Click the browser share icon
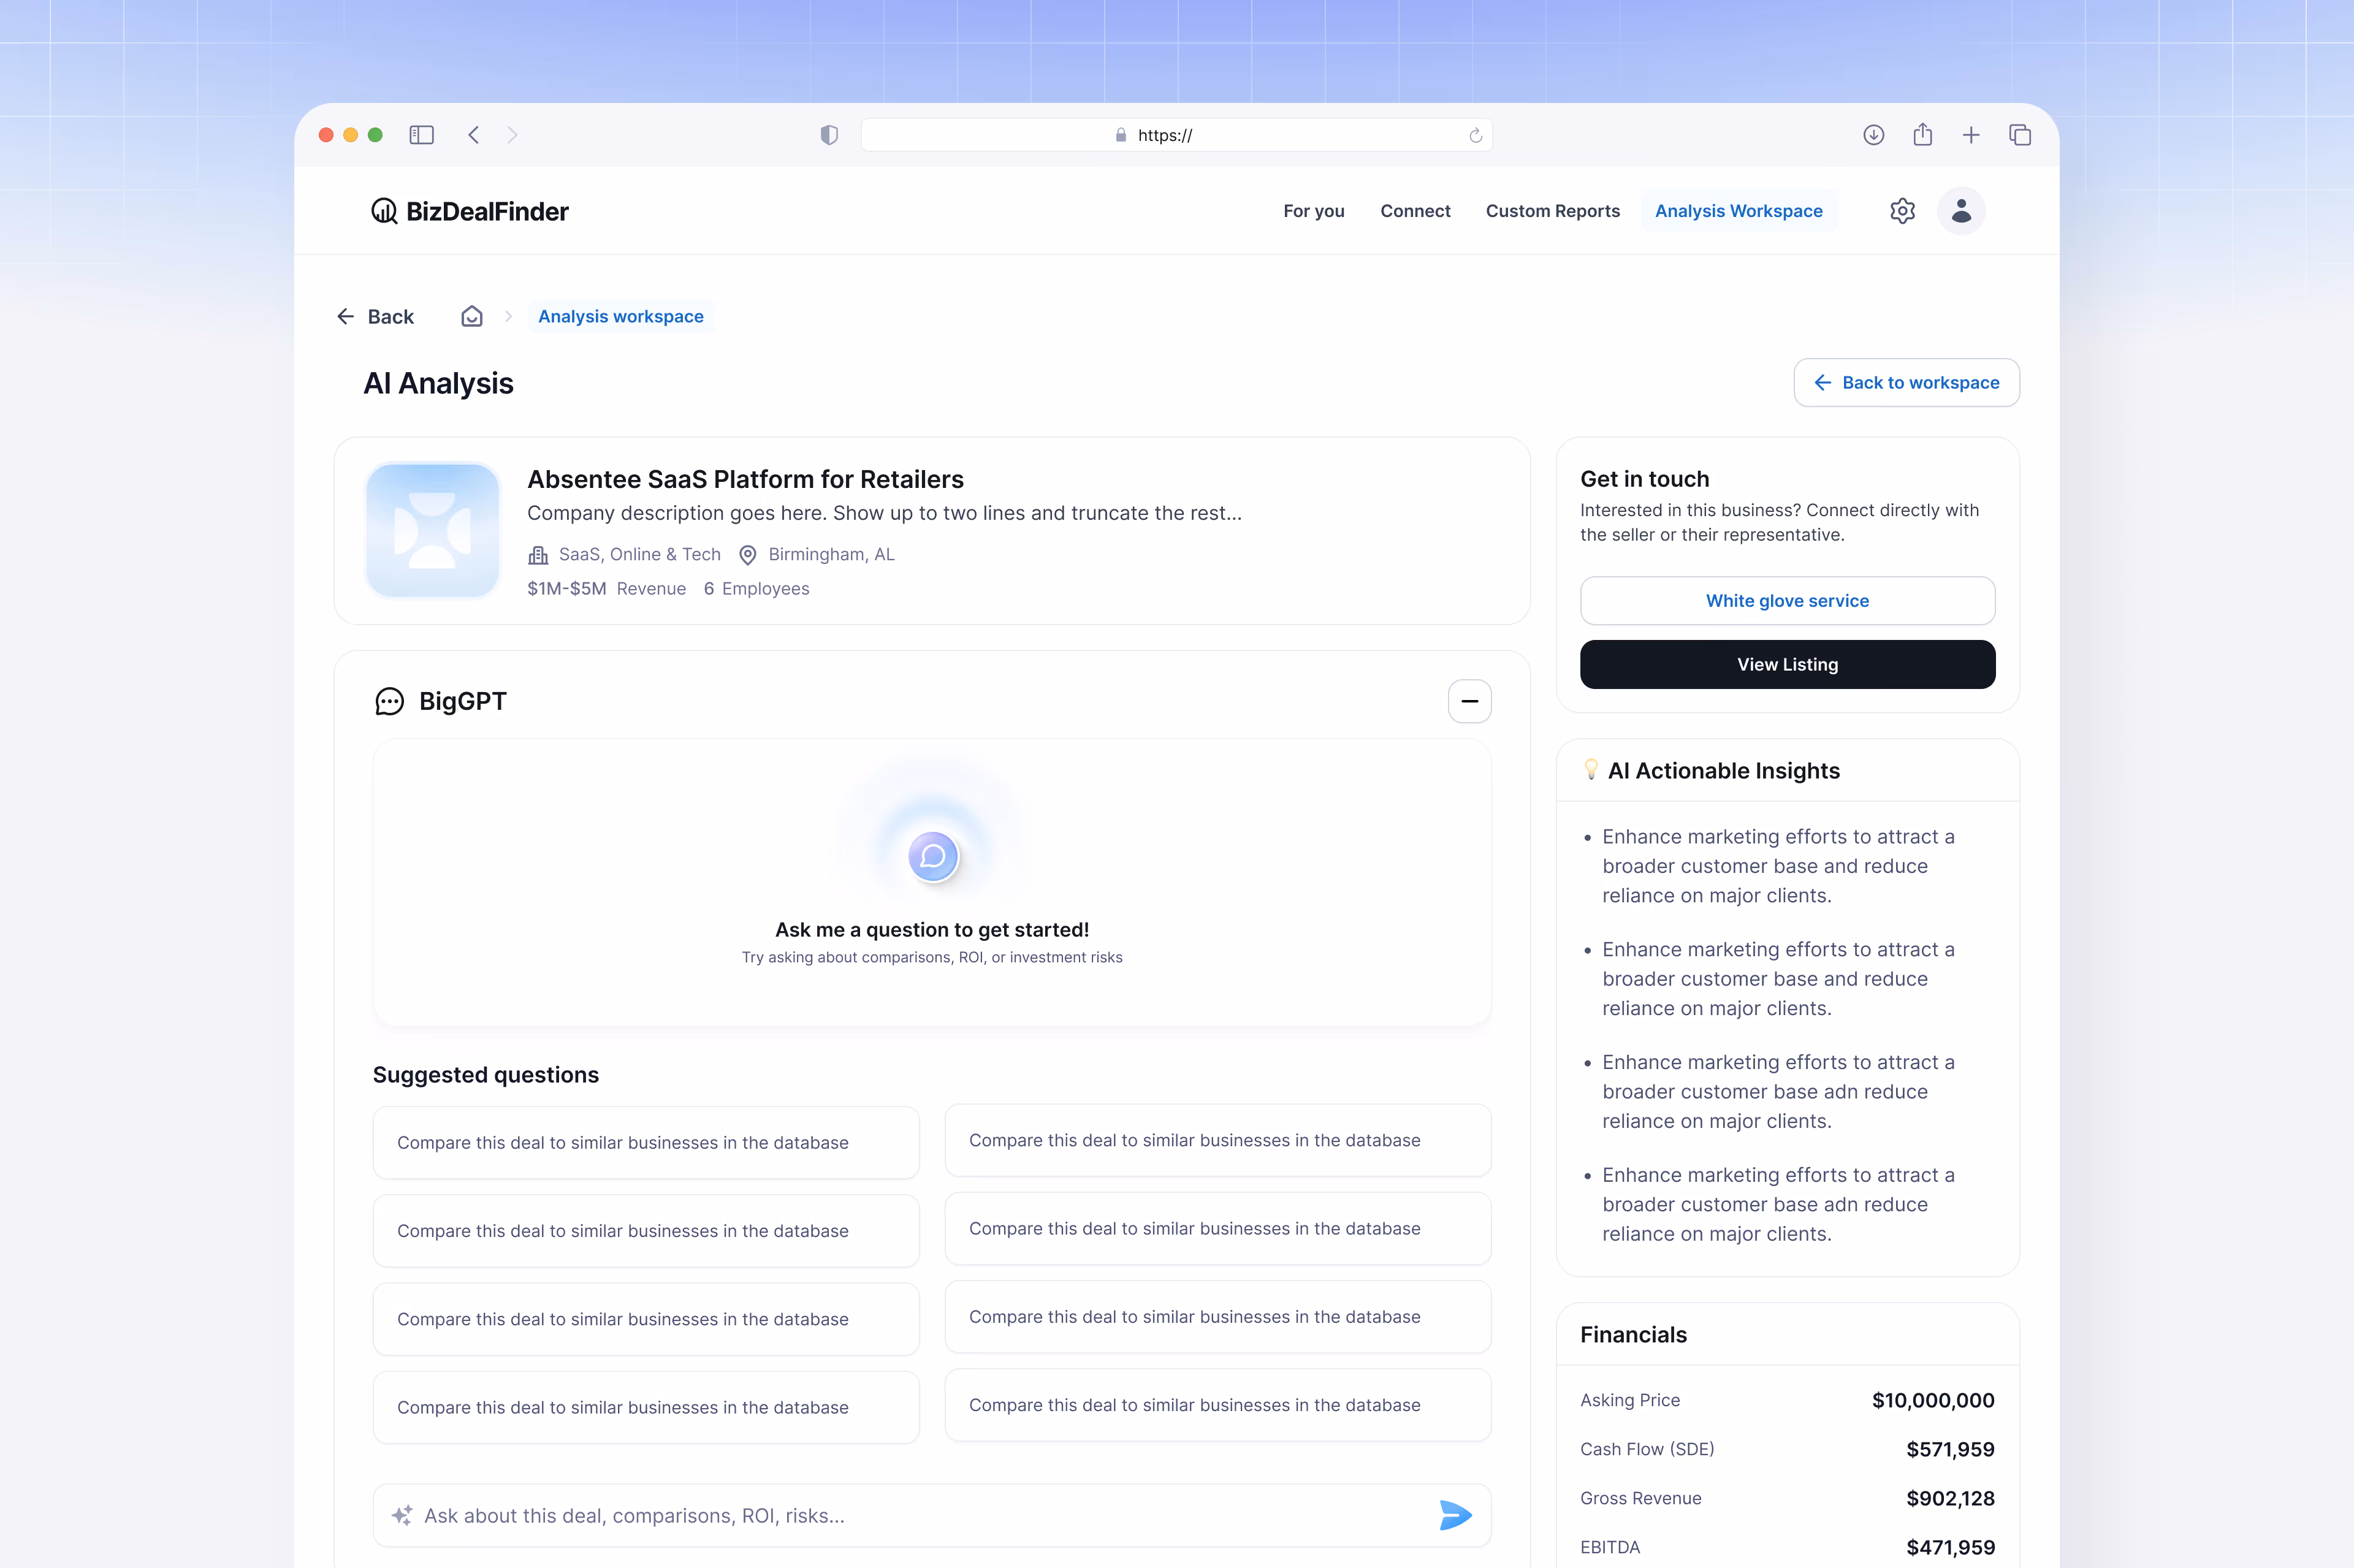 click(x=1922, y=134)
